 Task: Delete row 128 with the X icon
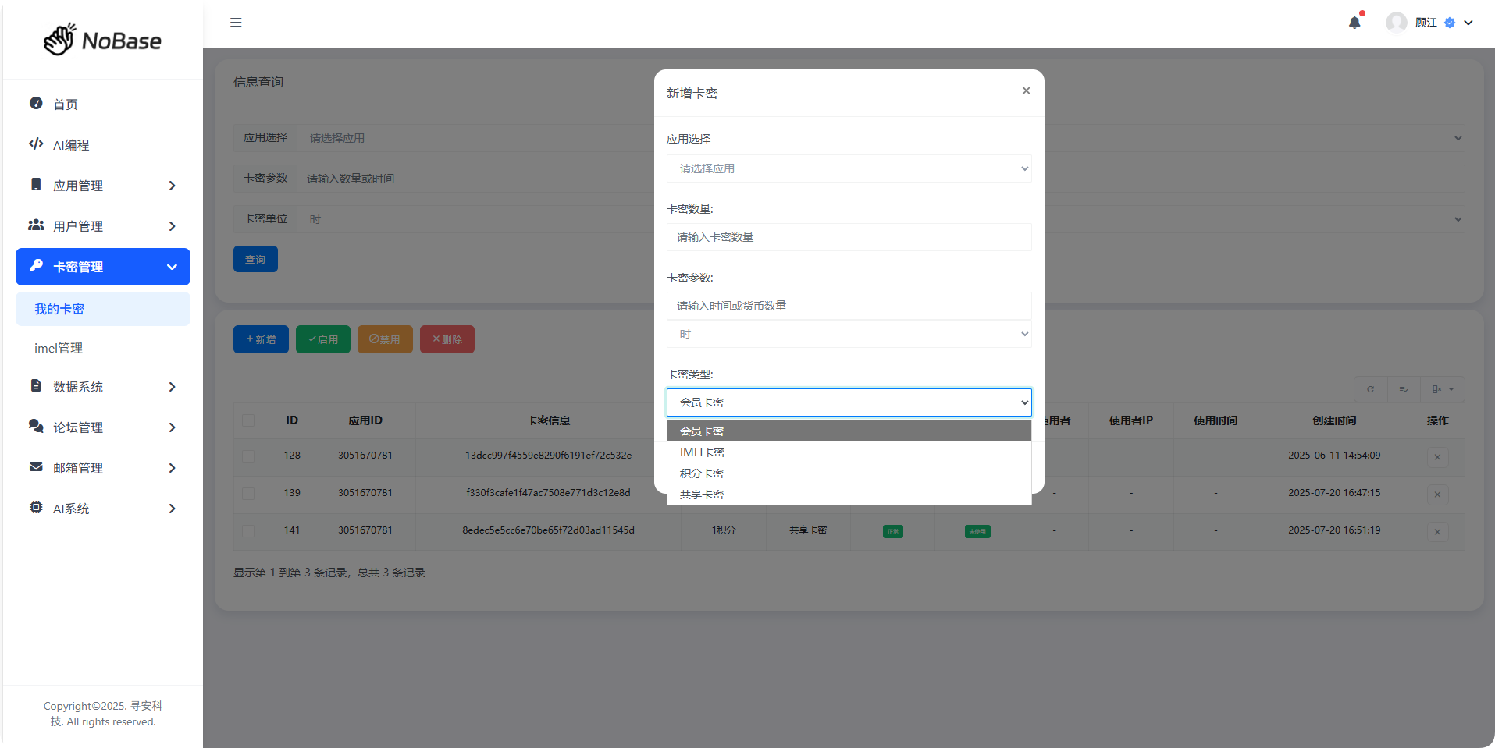(x=1437, y=457)
